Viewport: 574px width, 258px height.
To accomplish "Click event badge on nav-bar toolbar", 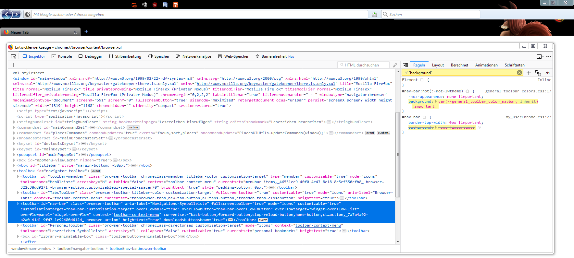I will click(263, 220).
